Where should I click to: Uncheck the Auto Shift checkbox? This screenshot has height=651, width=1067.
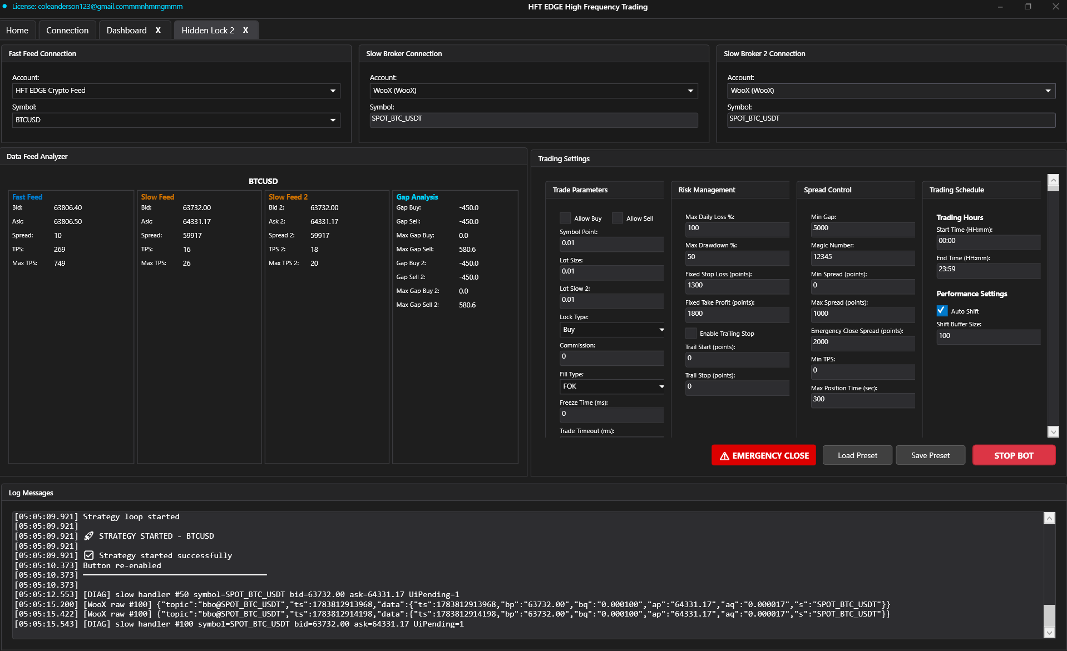pyautogui.click(x=942, y=311)
